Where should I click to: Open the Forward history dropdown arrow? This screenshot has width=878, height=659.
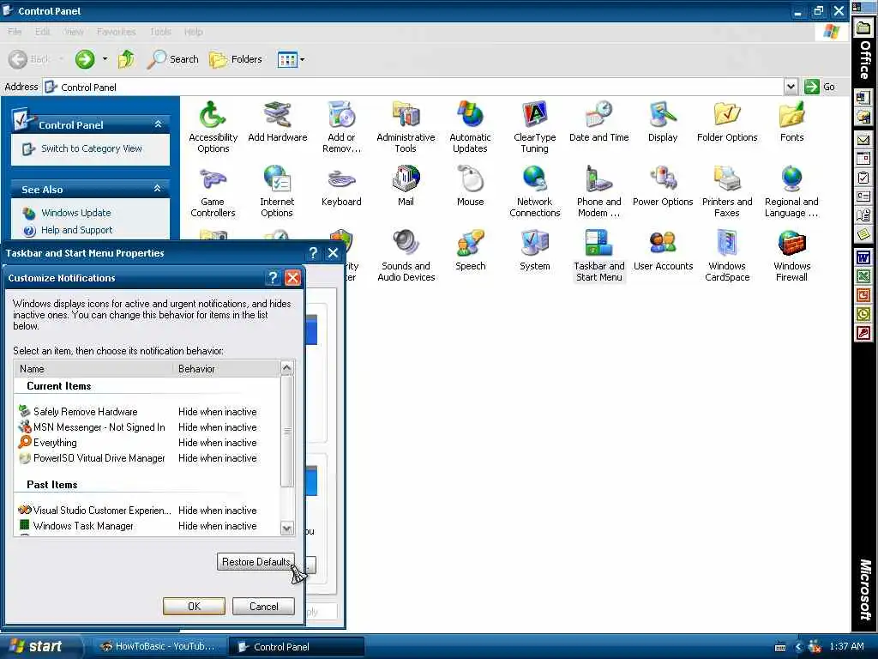(105, 59)
